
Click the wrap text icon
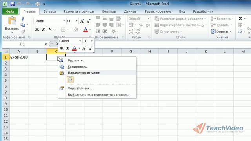(118, 18)
